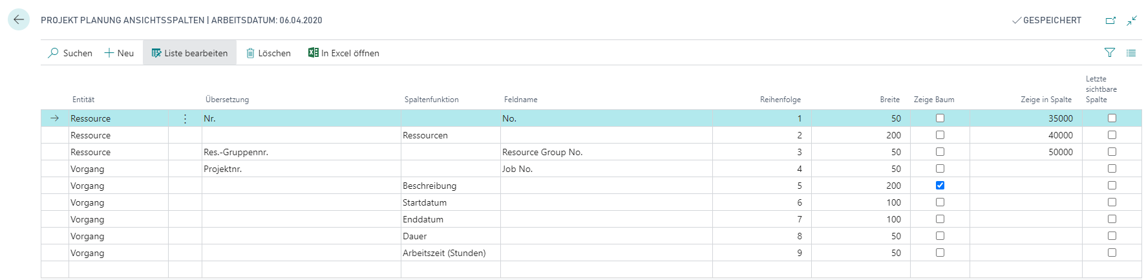The height and width of the screenshot is (280, 1146).
Task: Toggle Zeige Baum for Res.-Gruppennr. row
Action: coord(940,152)
